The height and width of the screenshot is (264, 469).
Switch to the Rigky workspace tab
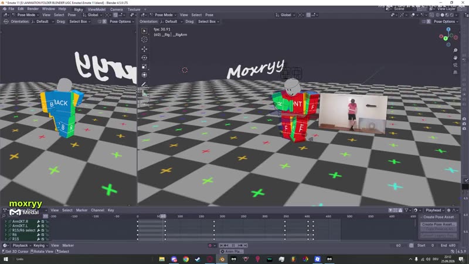coord(79,9)
